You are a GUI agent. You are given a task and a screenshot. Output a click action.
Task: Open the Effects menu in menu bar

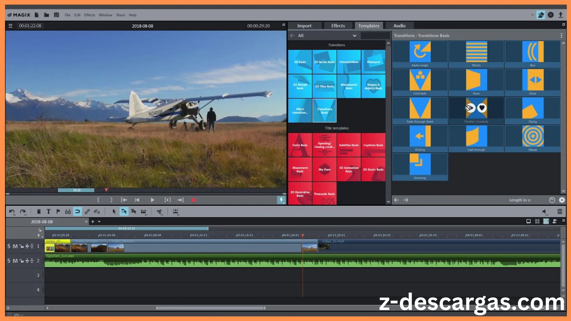tap(90, 15)
